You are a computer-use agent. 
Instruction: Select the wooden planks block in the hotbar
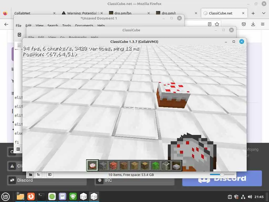tap(134, 166)
